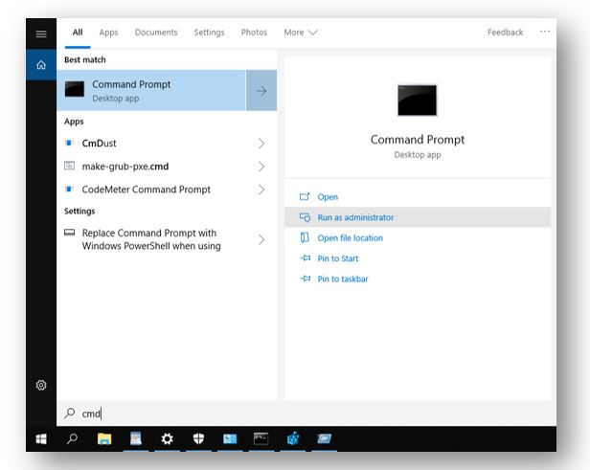Click the Run as administrator shield icon
Viewport: 590px width, 470px height.
(305, 217)
